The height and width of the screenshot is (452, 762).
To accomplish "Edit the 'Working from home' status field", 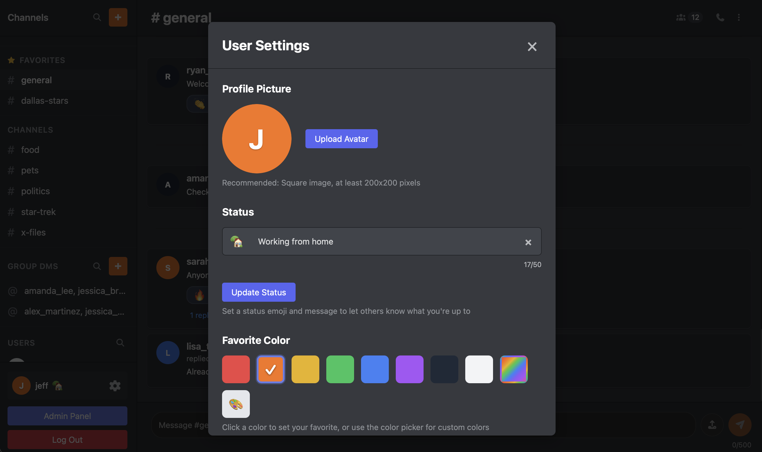I will 382,241.
